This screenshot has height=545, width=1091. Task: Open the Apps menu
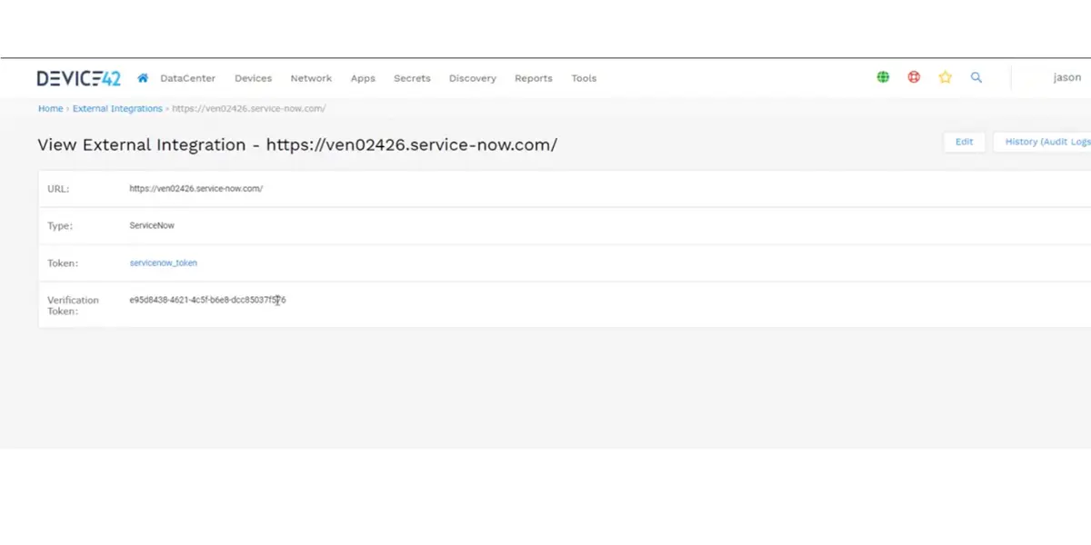pyautogui.click(x=363, y=78)
